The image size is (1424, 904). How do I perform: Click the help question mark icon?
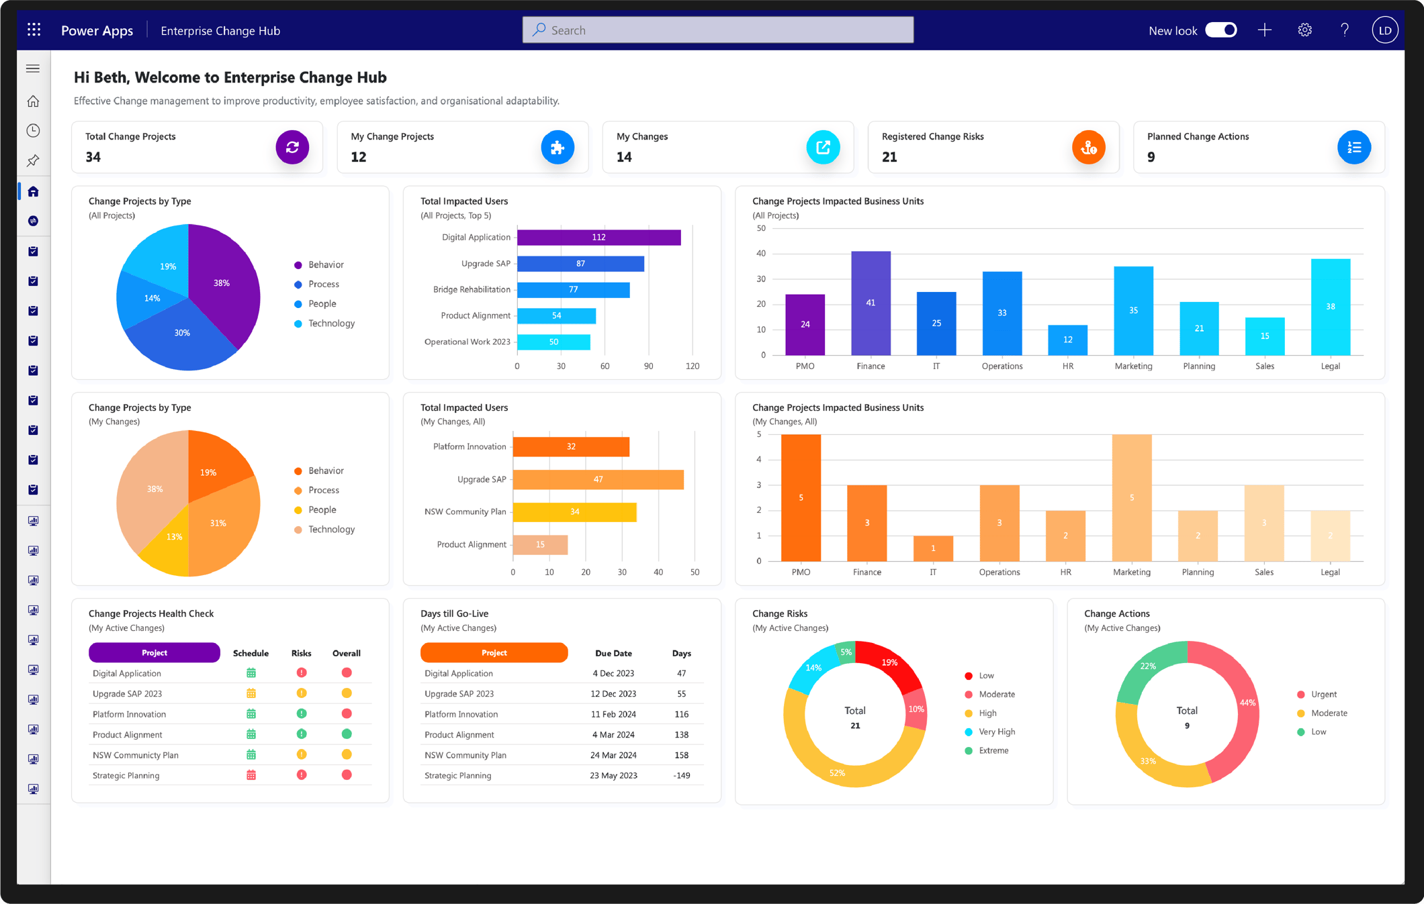point(1344,30)
